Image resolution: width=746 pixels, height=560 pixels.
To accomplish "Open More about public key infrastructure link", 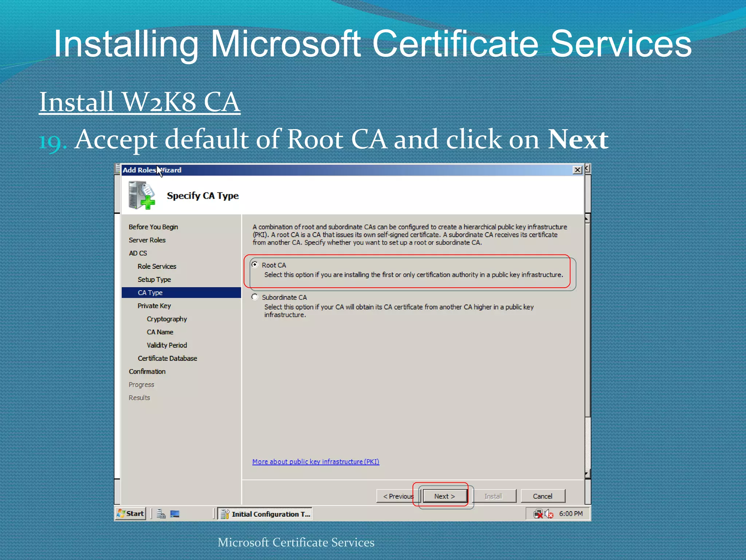I will coord(316,462).
